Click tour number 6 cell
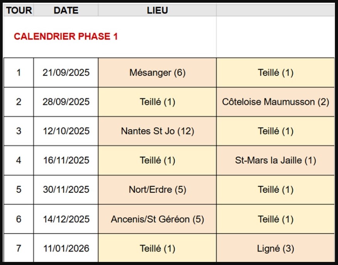The width and height of the screenshot is (338, 265). pos(19,219)
